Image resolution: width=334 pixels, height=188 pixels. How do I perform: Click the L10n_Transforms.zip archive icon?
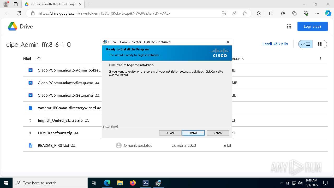31,133
